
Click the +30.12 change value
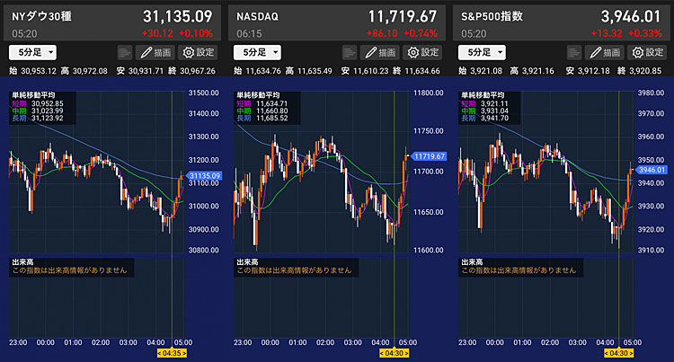tap(157, 33)
